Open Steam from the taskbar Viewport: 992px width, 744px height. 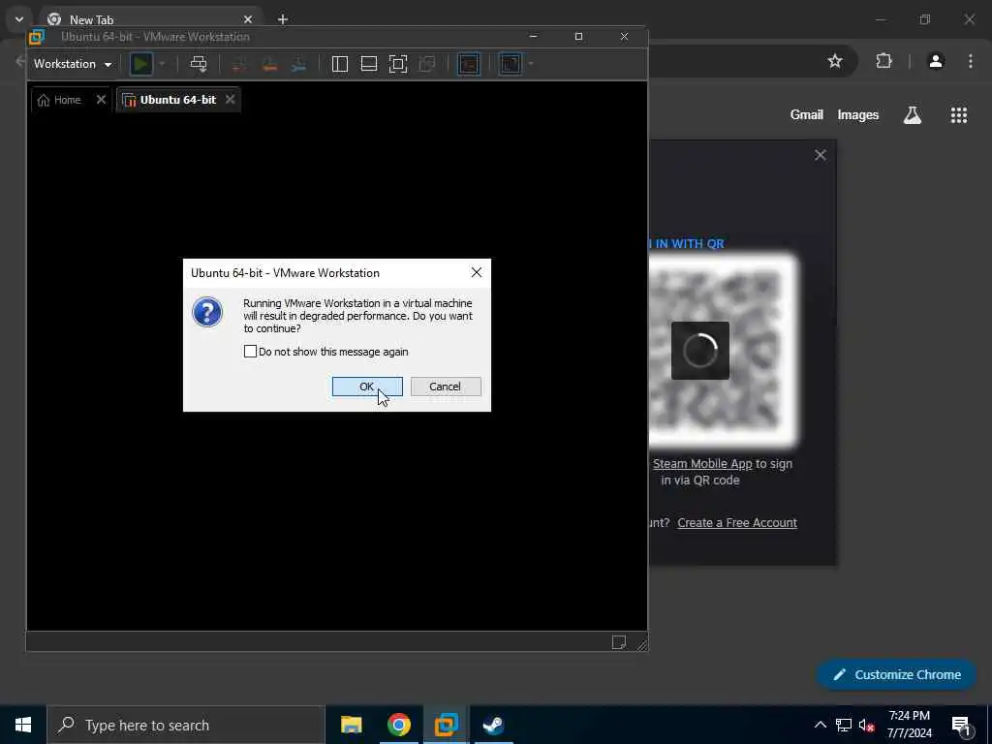coord(493,725)
